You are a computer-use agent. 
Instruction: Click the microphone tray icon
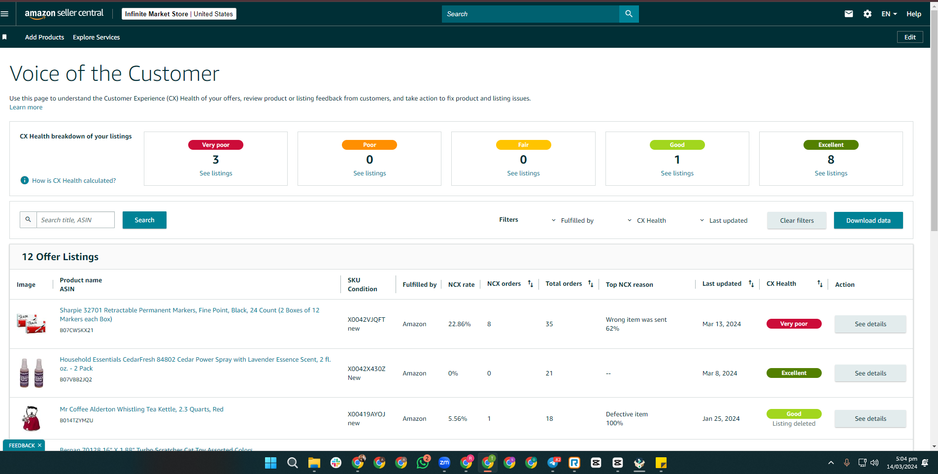click(x=846, y=463)
